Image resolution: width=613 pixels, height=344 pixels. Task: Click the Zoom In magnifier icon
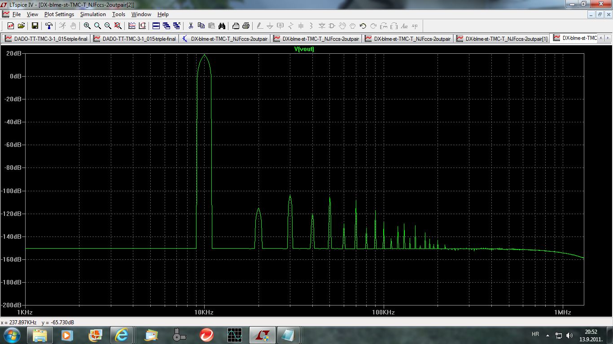(x=87, y=26)
